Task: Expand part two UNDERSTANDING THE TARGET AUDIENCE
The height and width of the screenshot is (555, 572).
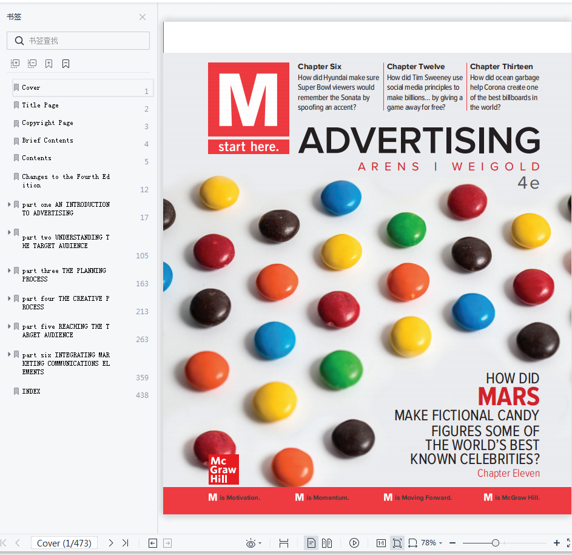Action: click(x=9, y=232)
